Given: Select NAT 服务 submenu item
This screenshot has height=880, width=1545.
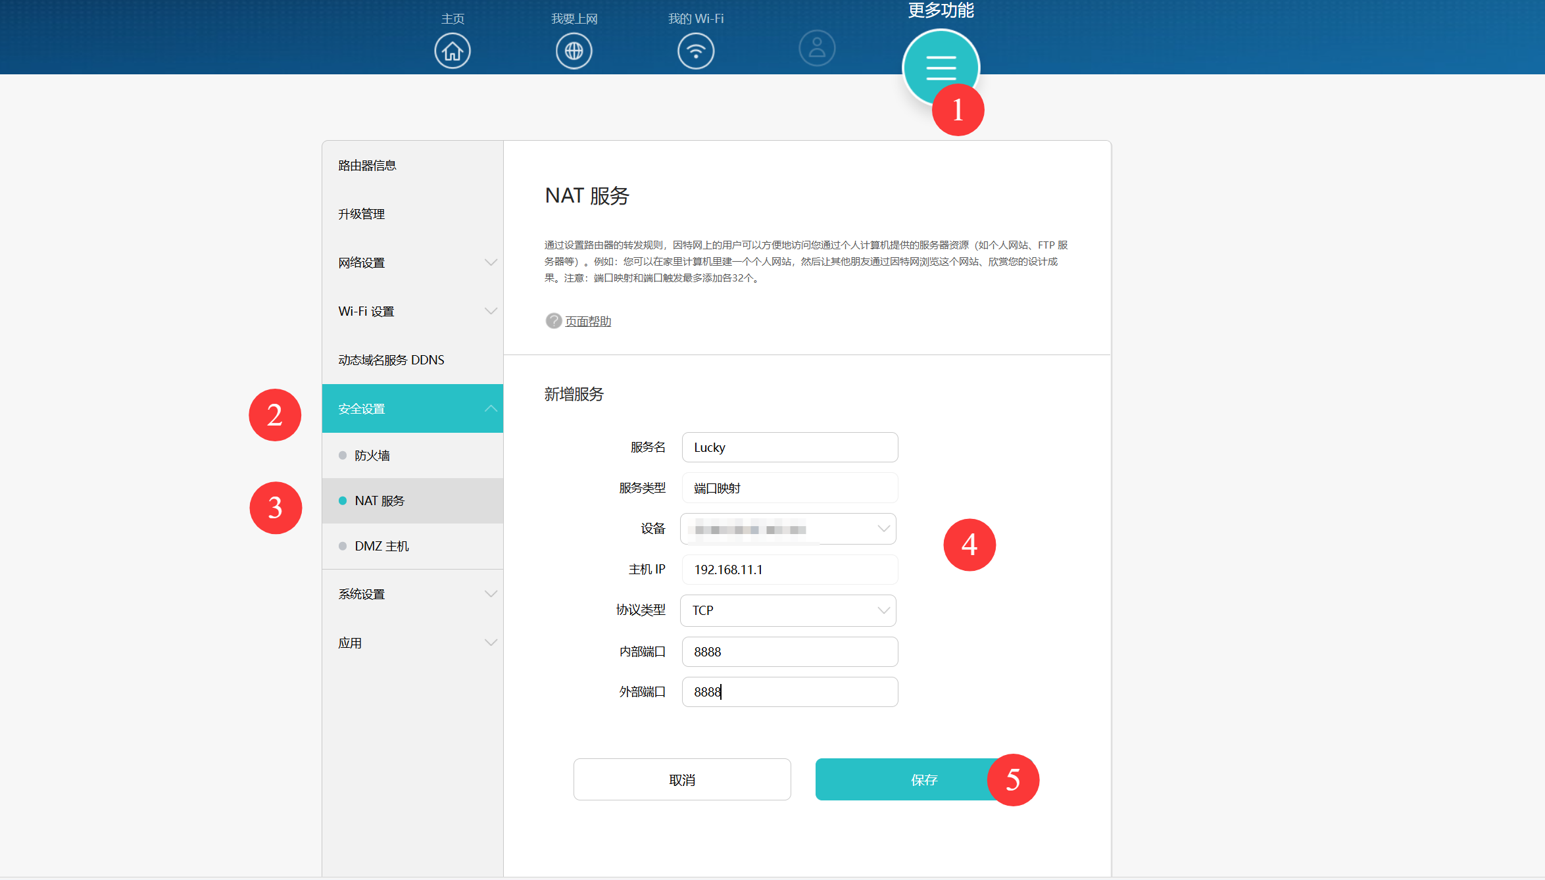Looking at the screenshot, I should [x=380, y=501].
